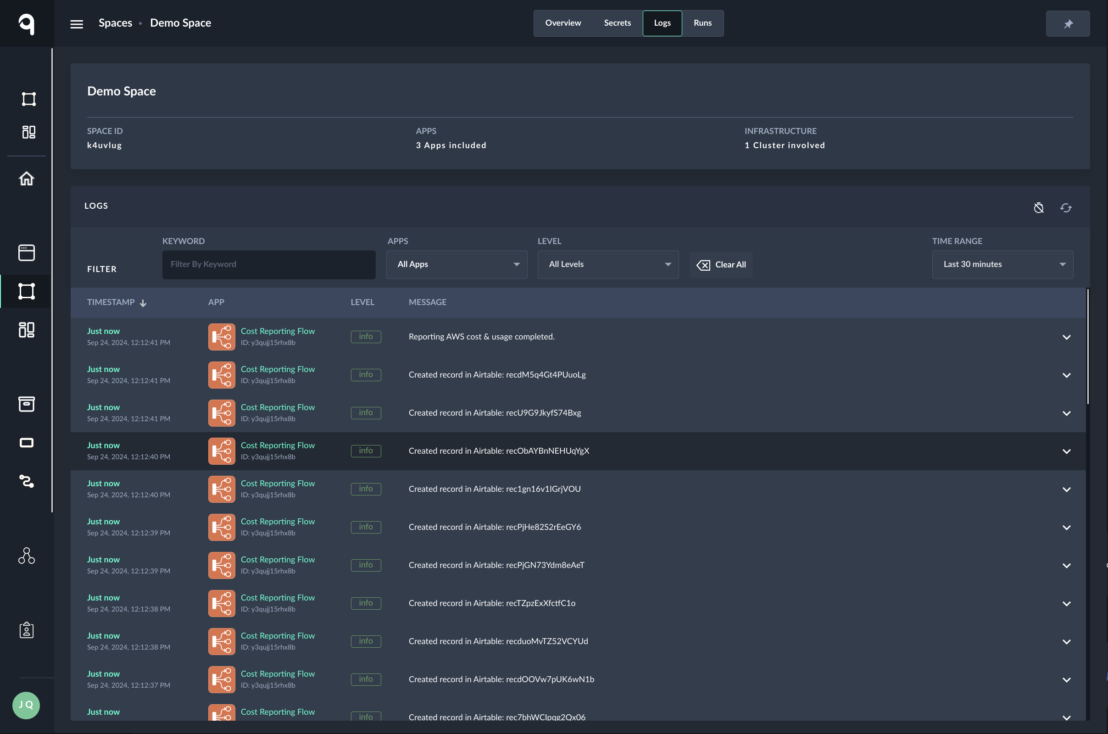Viewport: 1108px width, 734px height.
Task: Click '3 Apps included' text
Action: pos(451,145)
